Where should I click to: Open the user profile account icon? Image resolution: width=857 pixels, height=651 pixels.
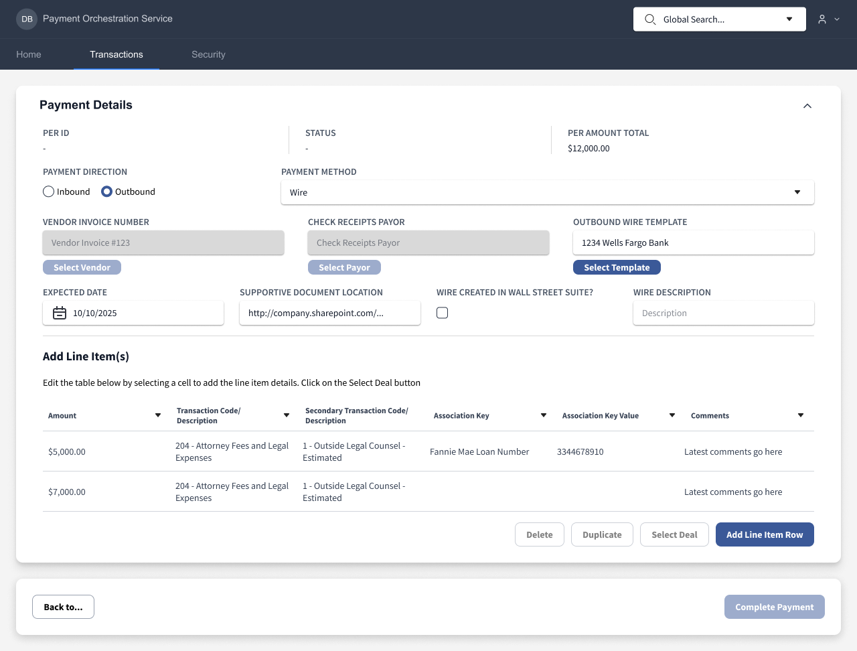click(x=822, y=19)
